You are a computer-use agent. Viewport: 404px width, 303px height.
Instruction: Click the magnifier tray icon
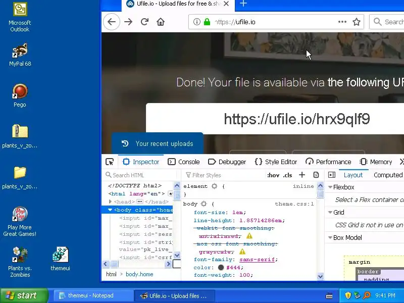pos(367,295)
